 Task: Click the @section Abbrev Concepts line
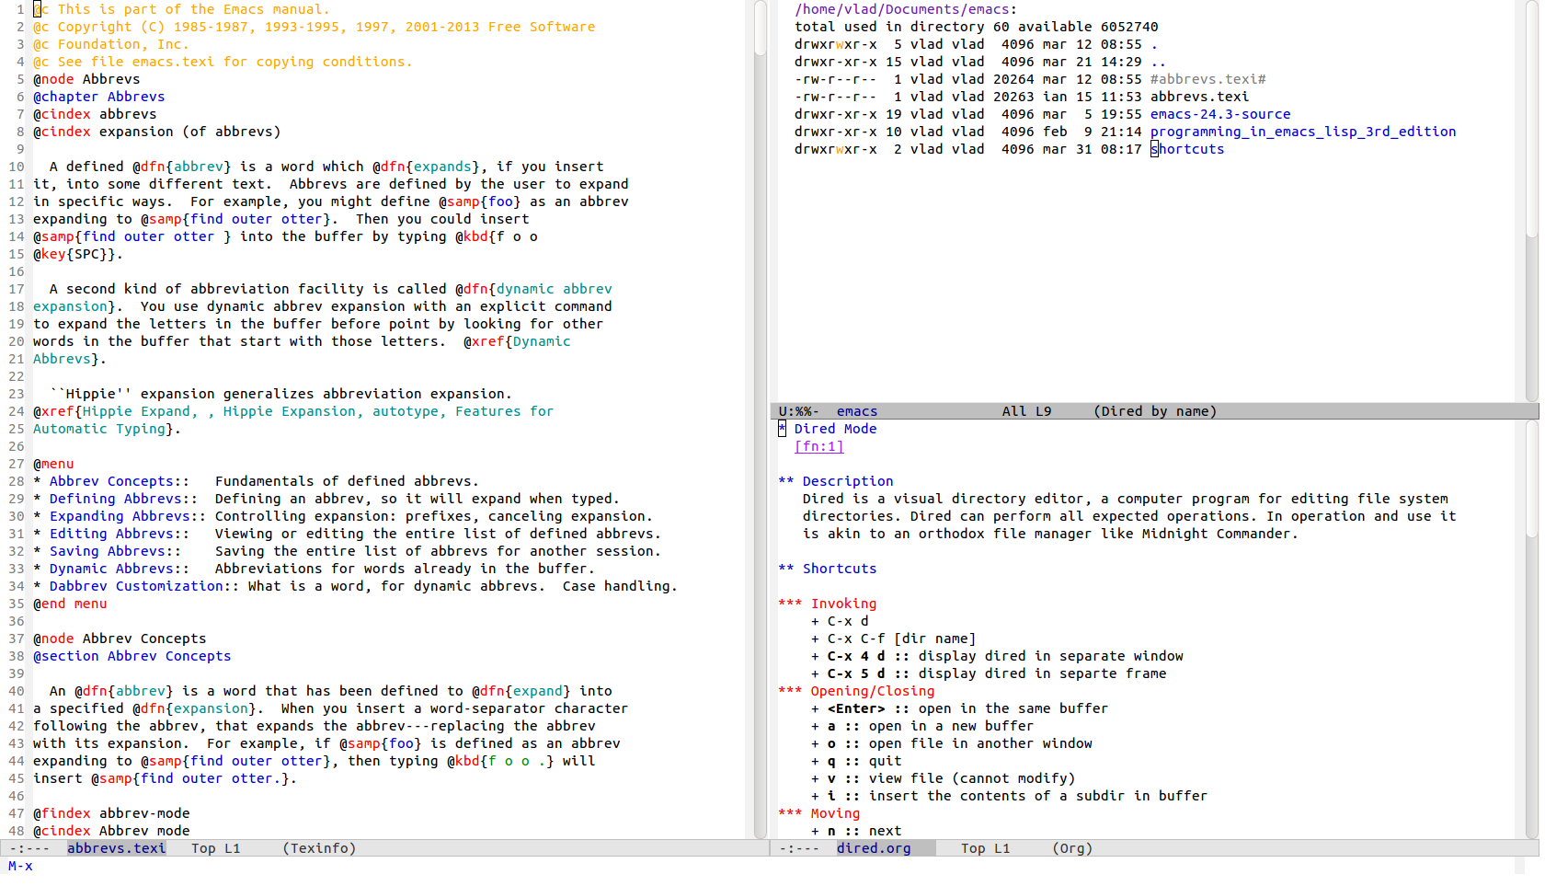click(x=132, y=656)
